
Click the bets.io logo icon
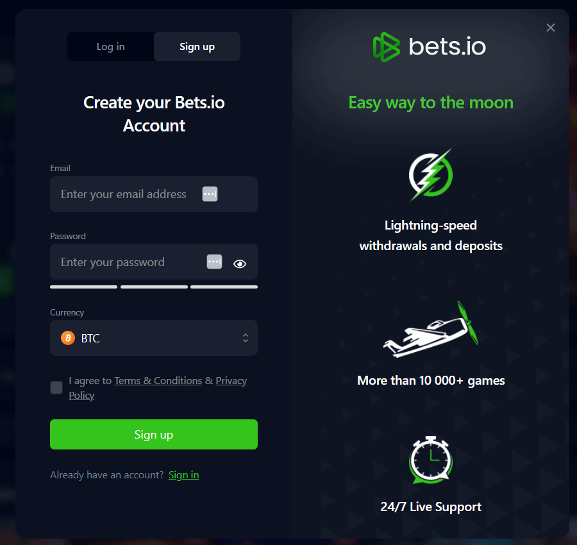(387, 47)
